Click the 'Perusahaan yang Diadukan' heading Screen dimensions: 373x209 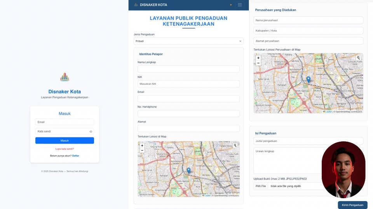(275, 10)
